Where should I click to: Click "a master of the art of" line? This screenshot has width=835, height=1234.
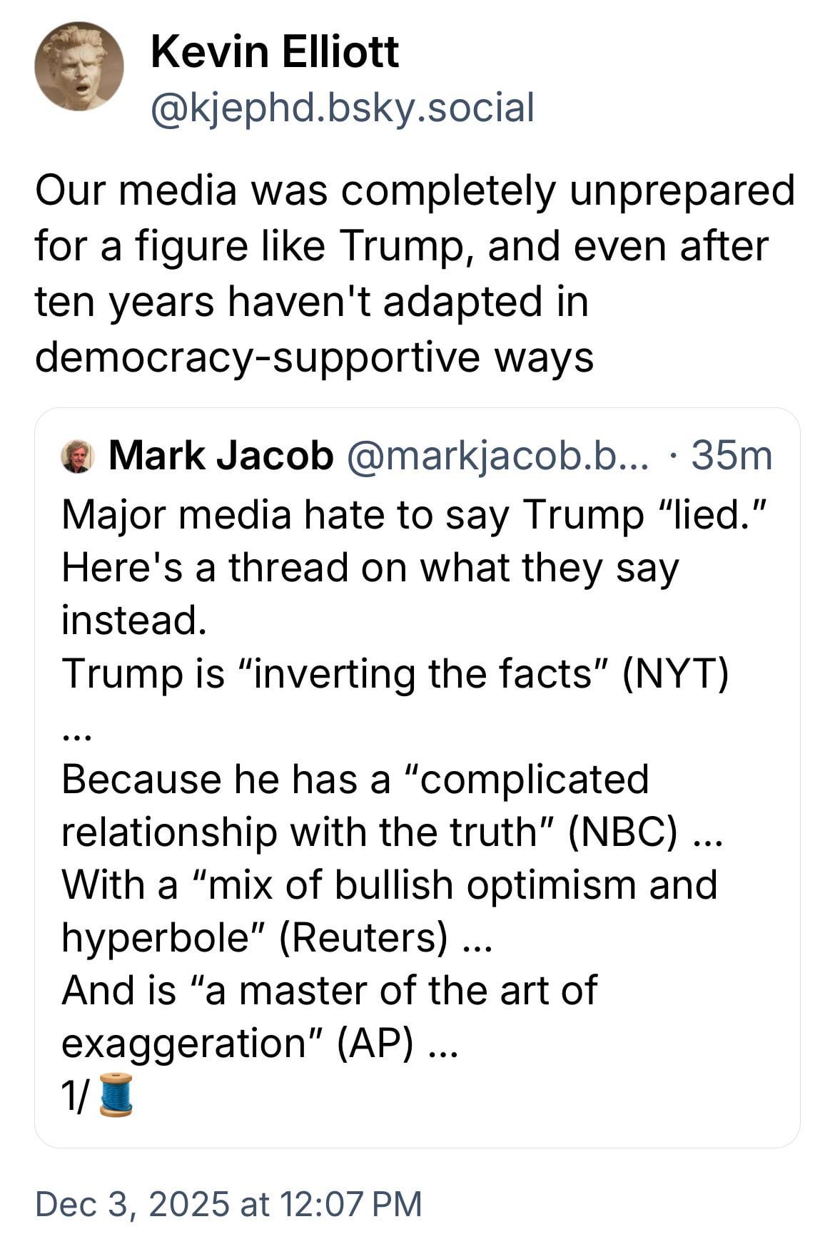tap(329, 989)
